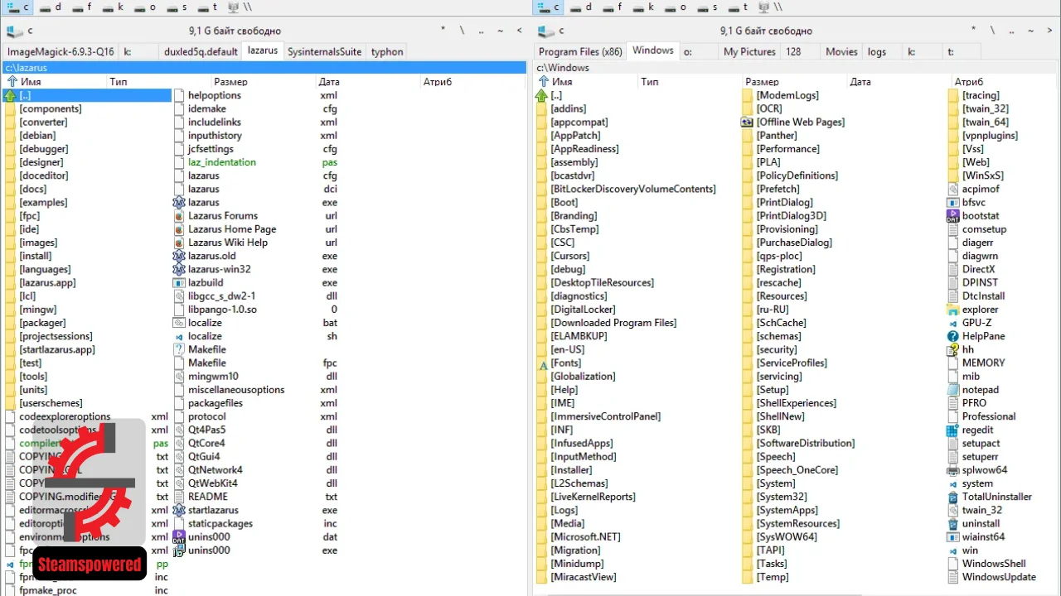1061x596 pixels.
Task: Click the > arrow button in right pane
Action: [x=1049, y=31]
